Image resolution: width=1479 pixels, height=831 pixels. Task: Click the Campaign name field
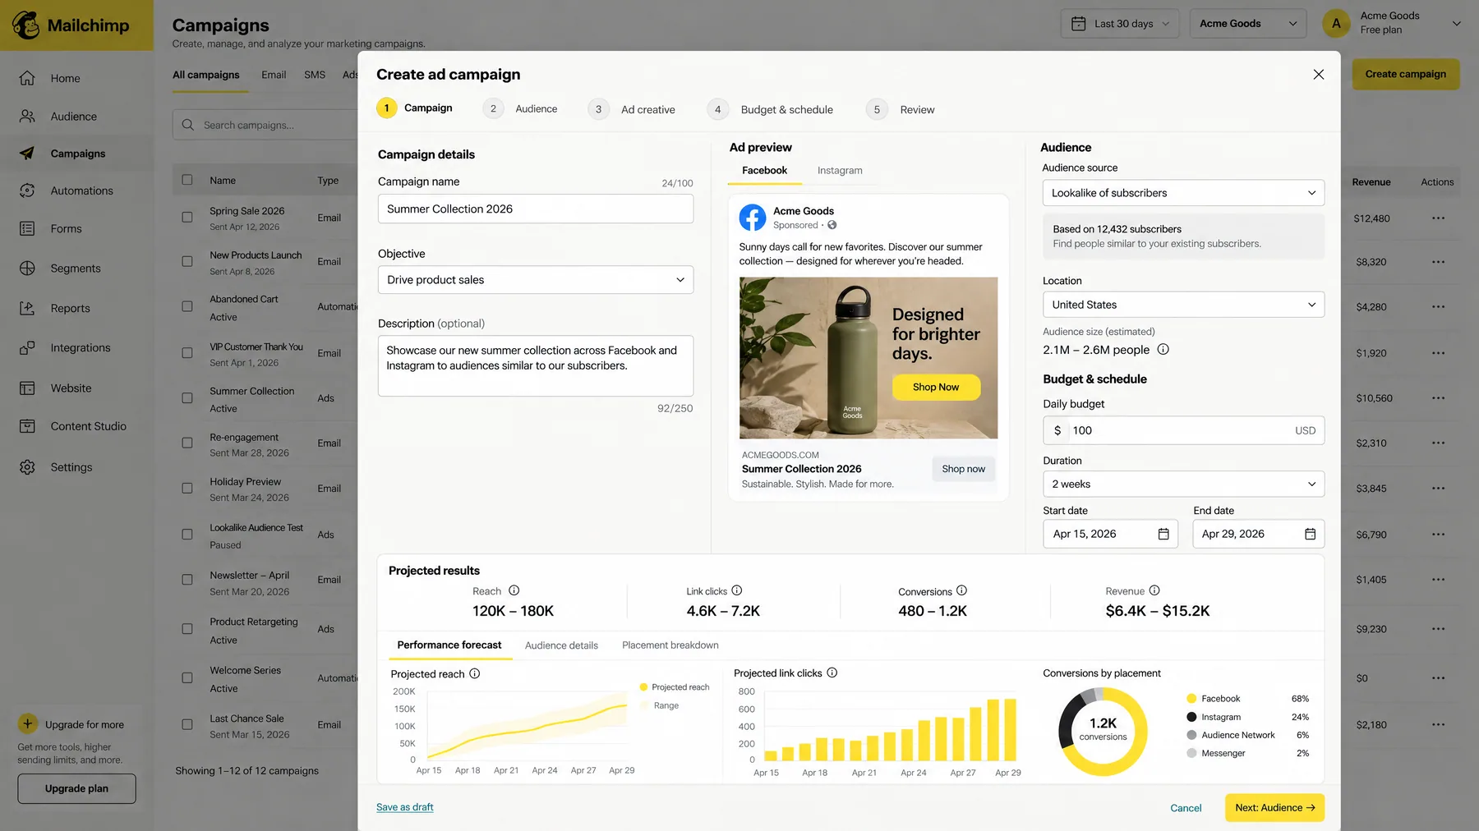click(536, 209)
